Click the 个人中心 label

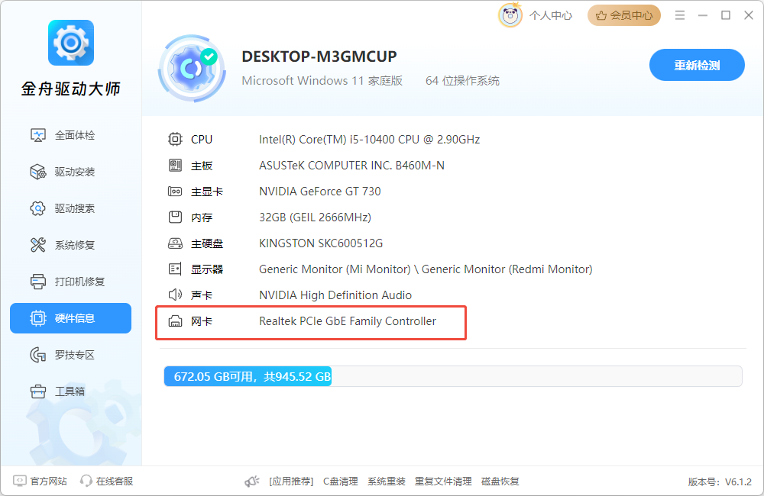(x=551, y=15)
